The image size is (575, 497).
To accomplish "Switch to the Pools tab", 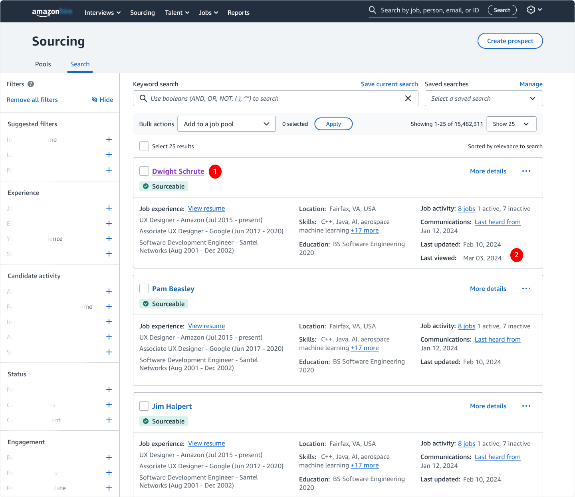I will (43, 64).
